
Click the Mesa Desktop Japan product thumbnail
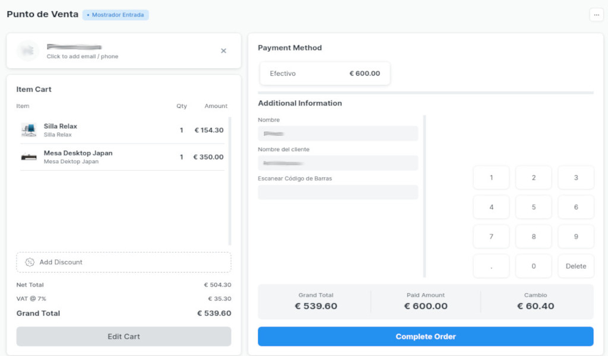28,157
